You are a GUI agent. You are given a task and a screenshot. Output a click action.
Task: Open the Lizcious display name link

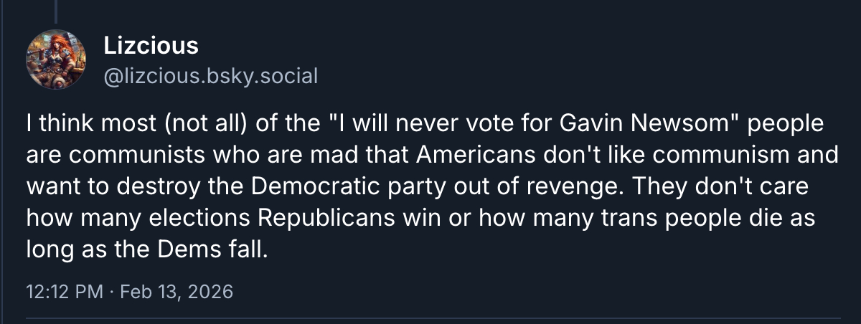(151, 46)
